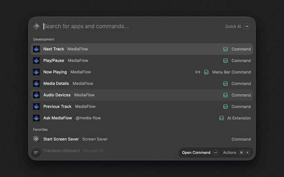The width and height of the screenshot is (284, 177).
Task: Click the Screen Saver icon in Favorites
Action: tap(36, 139)
